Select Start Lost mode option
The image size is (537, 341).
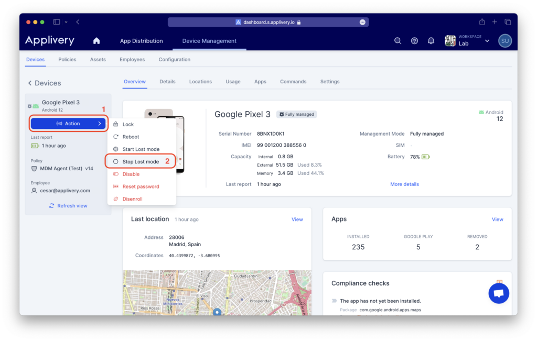coord(142,149)
